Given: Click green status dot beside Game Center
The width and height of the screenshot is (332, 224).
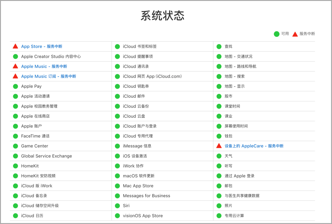Looking at the screenshot, I should click(x=15, y=146).
